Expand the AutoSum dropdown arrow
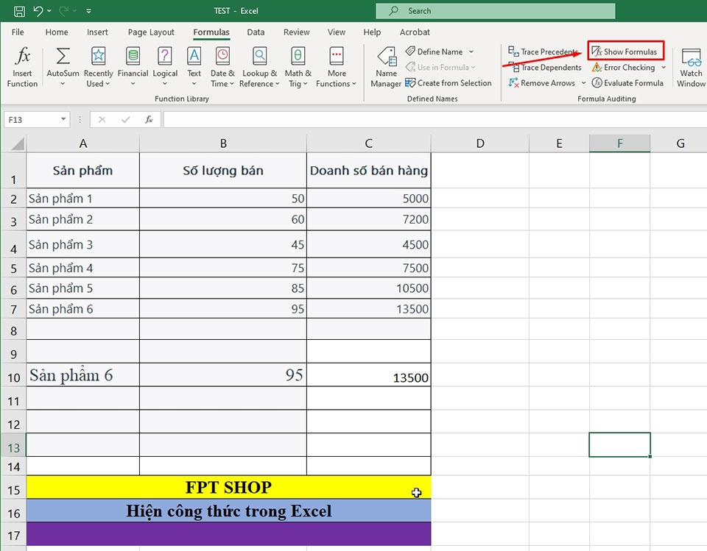 tap(63, 84)
